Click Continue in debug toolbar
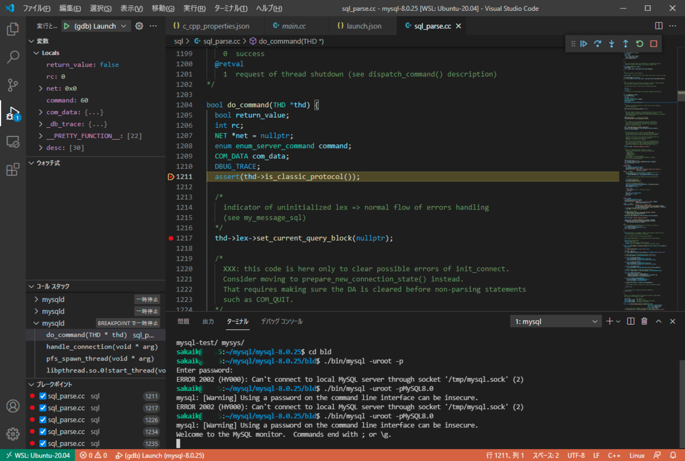Viewport: 685px width, 461px height. 584,44
